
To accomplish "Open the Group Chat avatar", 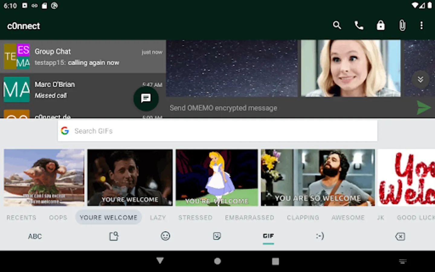I will tap(17, 57).
